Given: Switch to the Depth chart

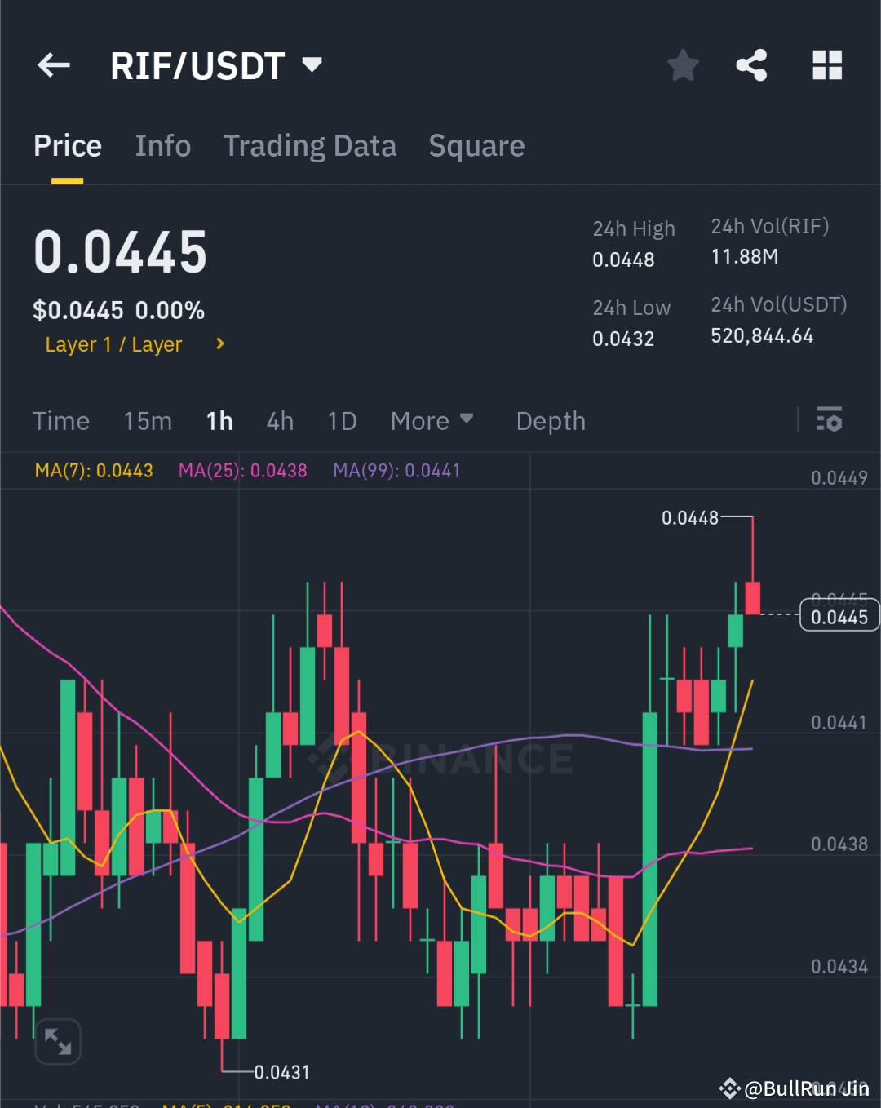Looking at the screenshot, I should [x=551, y=421].
